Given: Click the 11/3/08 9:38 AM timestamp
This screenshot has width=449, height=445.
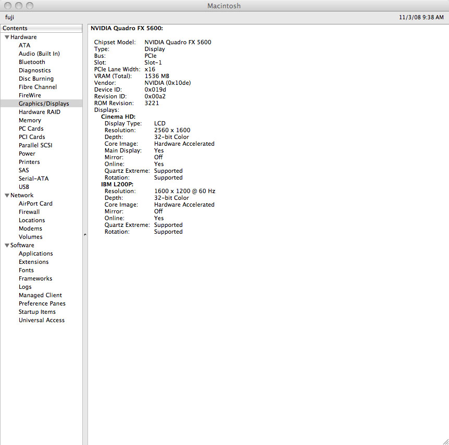Looking at the screenshot, I should 421,17.
